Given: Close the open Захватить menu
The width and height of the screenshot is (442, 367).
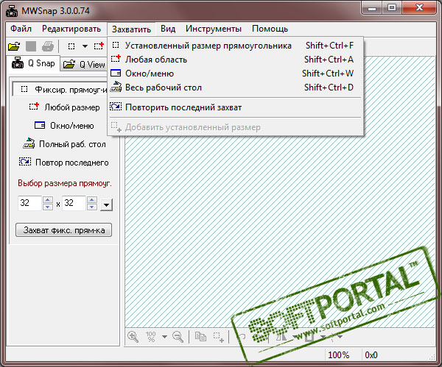Looking at the screenshot, I should tap(131, 29).
